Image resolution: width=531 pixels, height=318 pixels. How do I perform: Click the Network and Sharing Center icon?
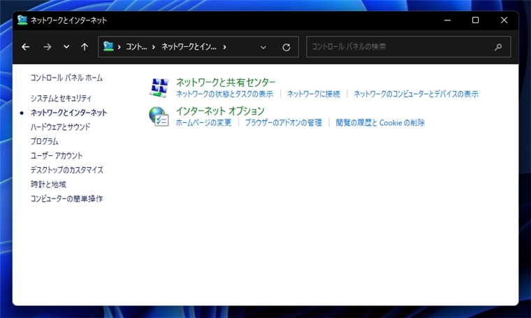pos(159,88)
